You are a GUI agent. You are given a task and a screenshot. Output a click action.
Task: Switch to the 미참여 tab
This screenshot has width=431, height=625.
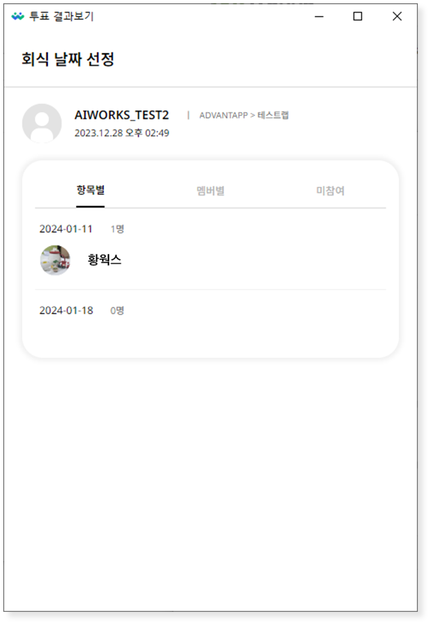pyautogui.click(x=330, y=191)
